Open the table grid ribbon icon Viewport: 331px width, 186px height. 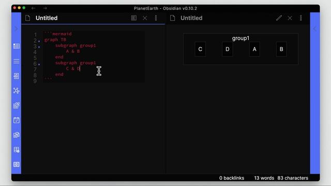pos(17,46)
